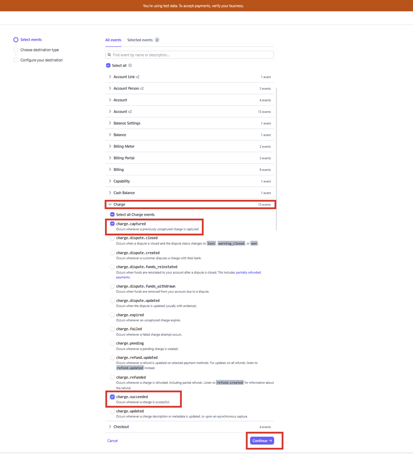Toggle the Select all events checkbox
413x454 pixels.
pyautogui.click(x=108, y=65)
